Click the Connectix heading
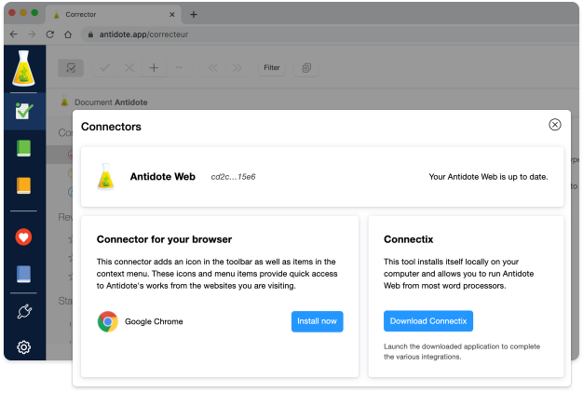The height and width of the screenshot is (393, 583). (409, 239)
